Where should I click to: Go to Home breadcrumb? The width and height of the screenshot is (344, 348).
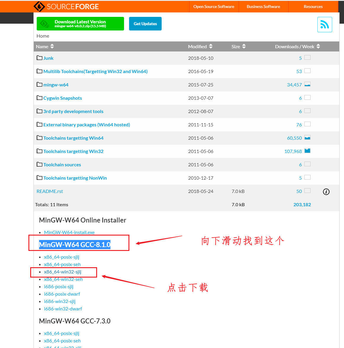[x=43, y=36]
